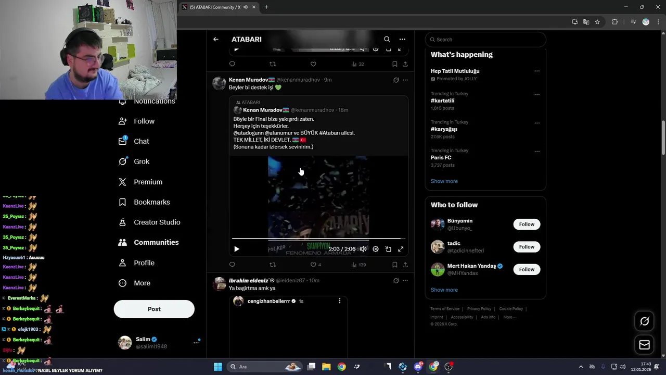
Task: Open options on cengizhanbellerrr embedded post
Action: pos(340,301)
